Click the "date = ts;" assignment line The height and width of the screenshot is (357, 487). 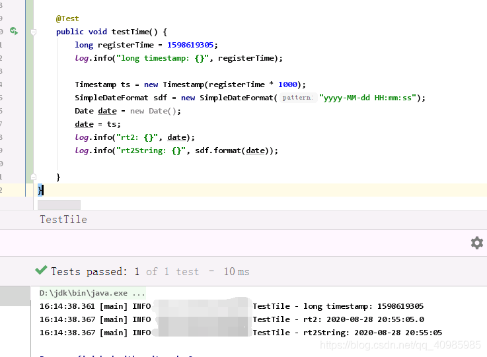98,124
